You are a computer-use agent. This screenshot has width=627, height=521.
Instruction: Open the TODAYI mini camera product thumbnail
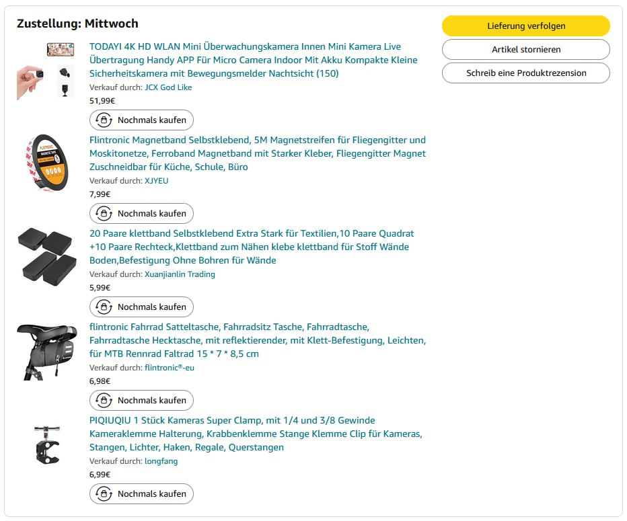click(x=46, y=70)
